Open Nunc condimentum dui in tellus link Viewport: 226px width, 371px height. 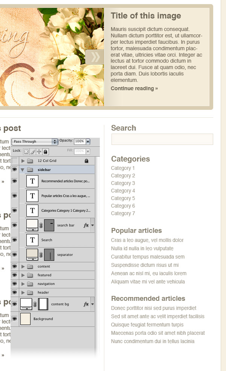click(x=153, y=341)
